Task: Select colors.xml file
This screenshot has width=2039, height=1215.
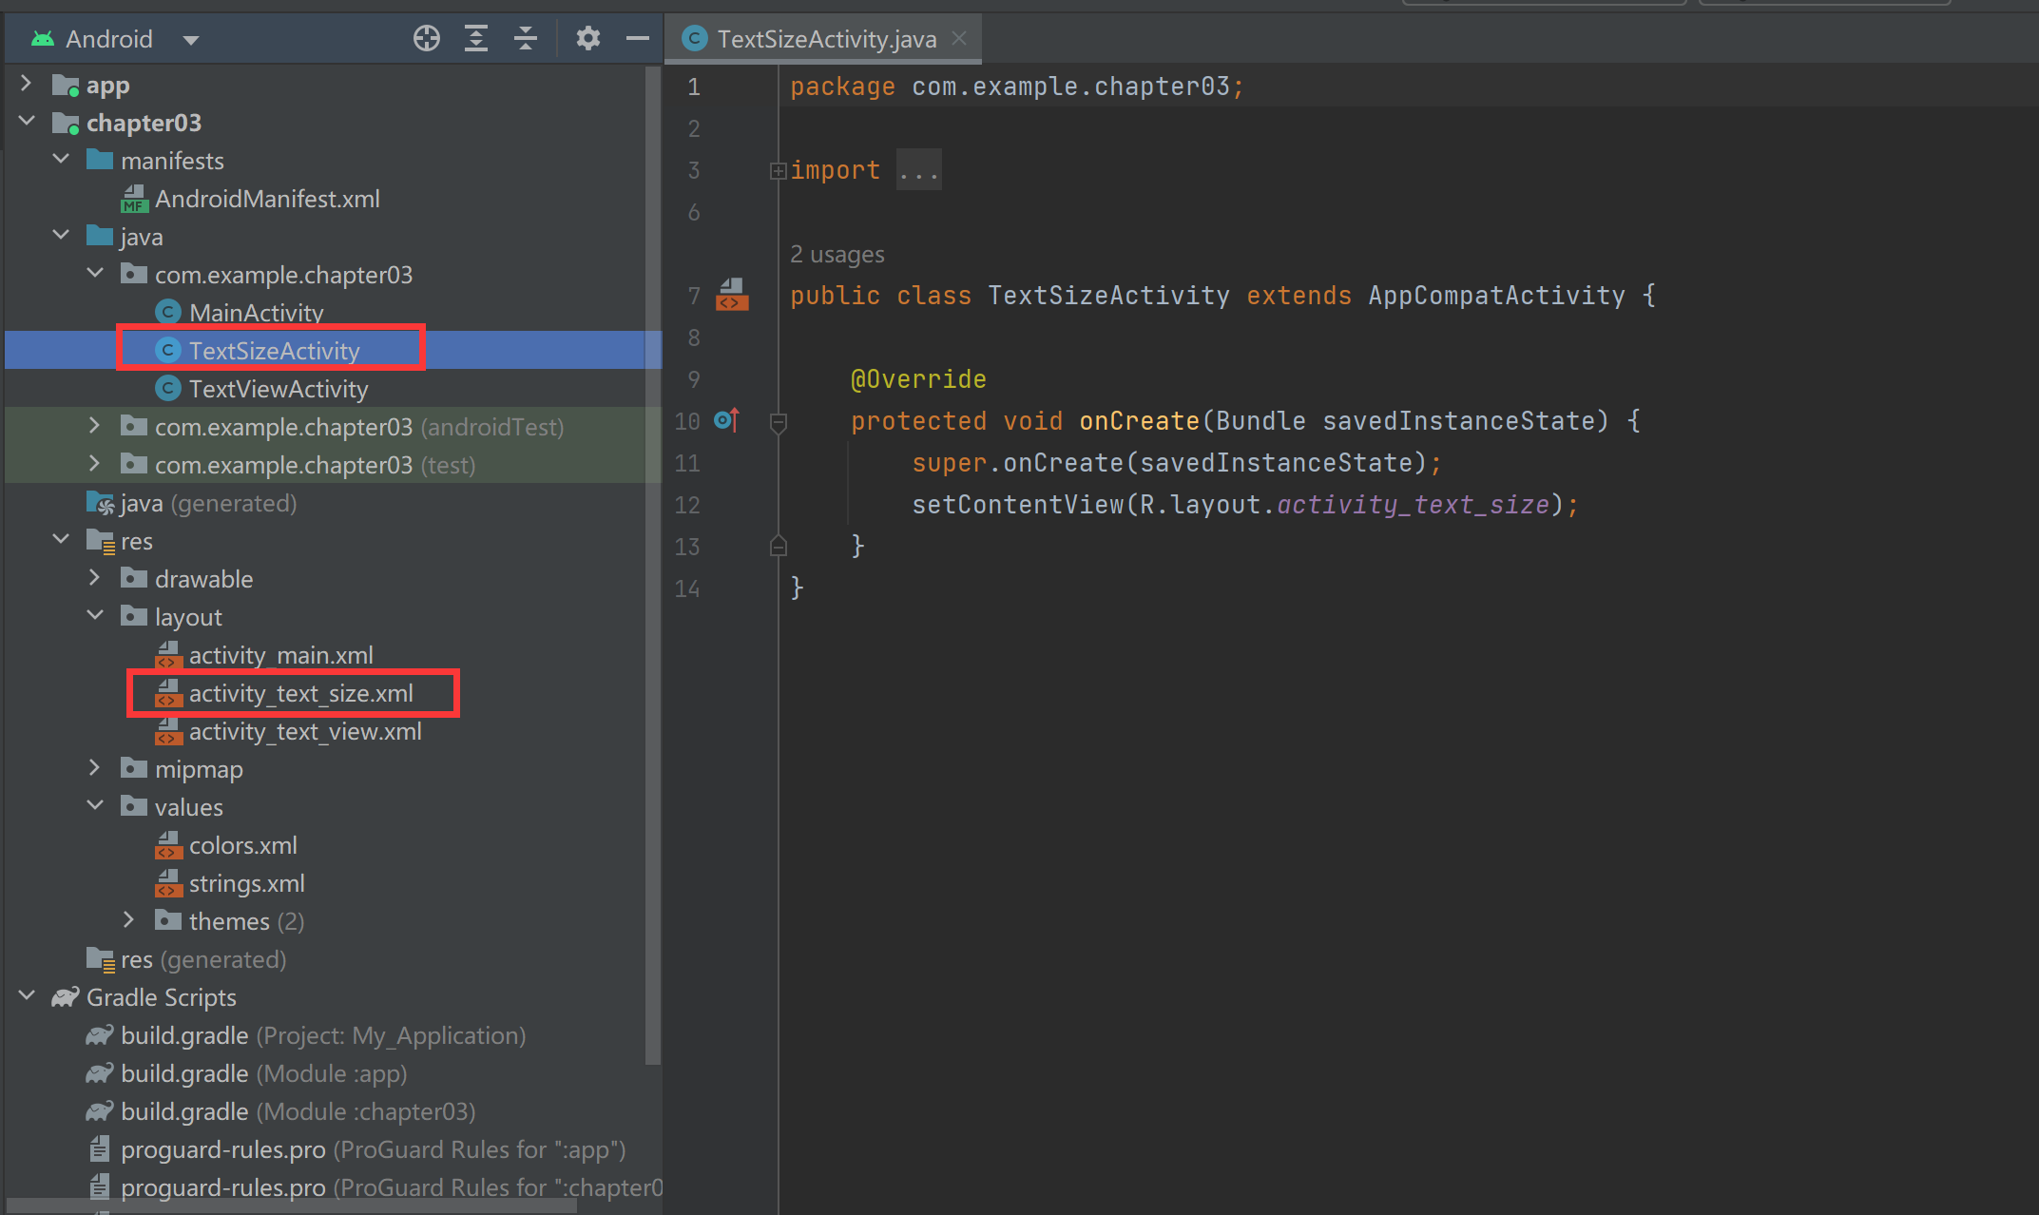Action: (242, 845)
